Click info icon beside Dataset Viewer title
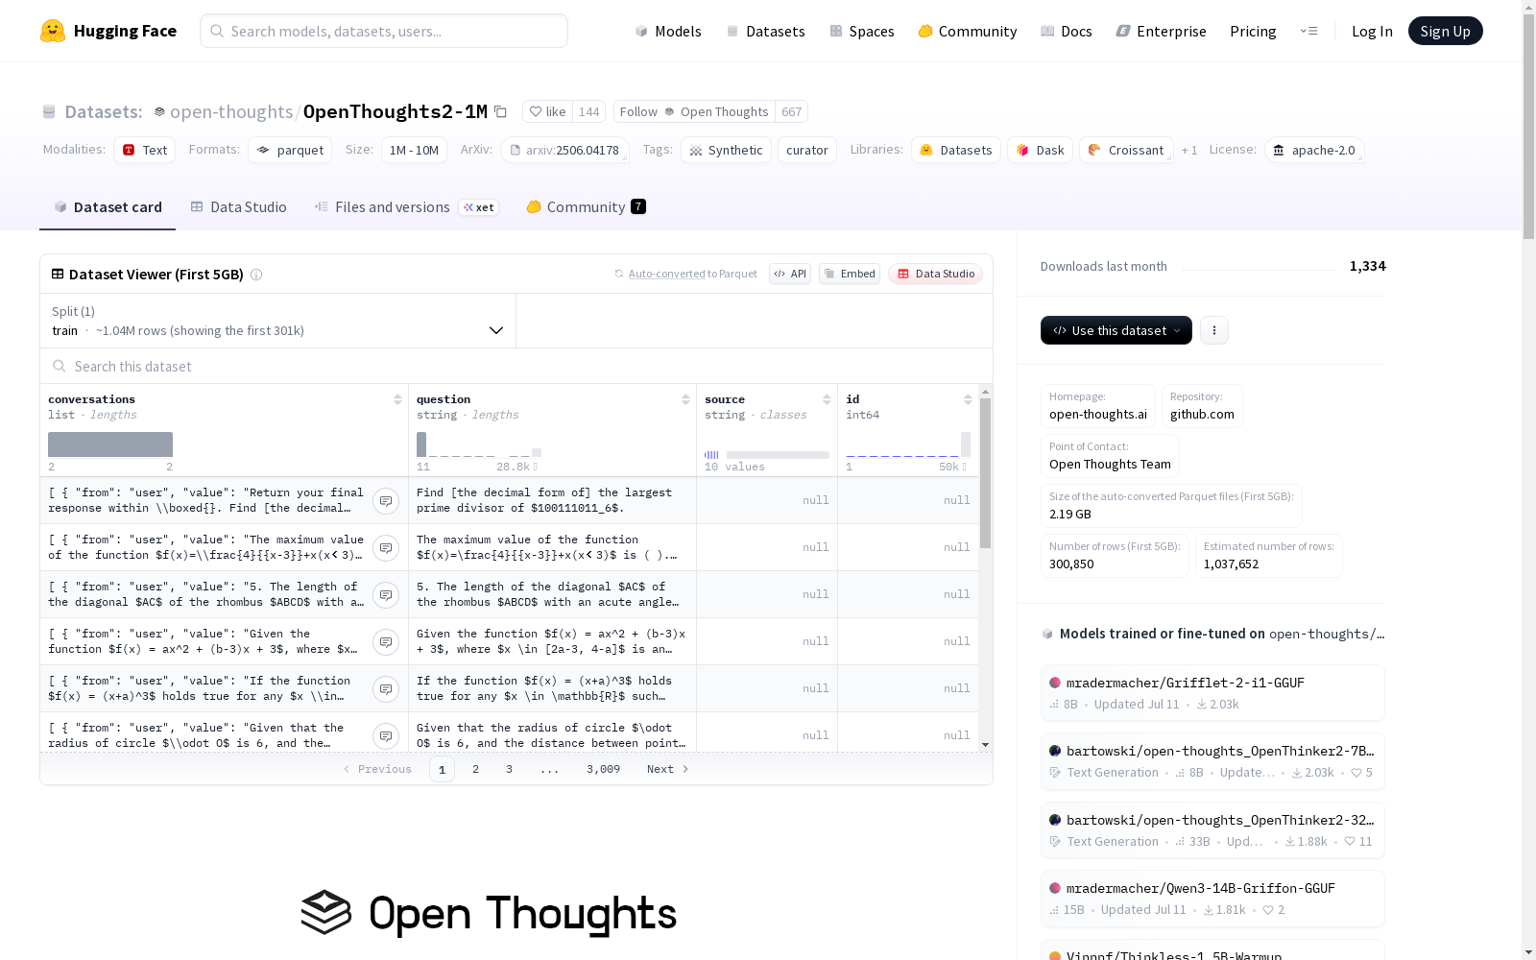1536x960 pixels. point(256,275)
